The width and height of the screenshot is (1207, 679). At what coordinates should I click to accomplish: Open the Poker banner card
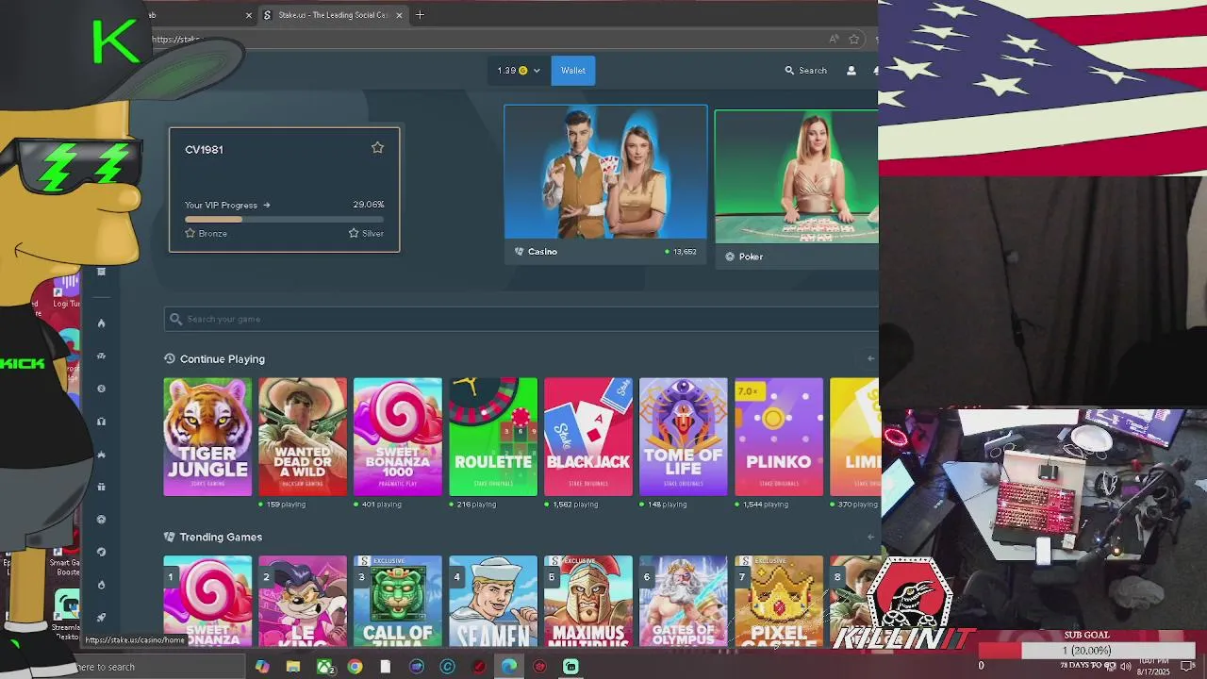797,190
